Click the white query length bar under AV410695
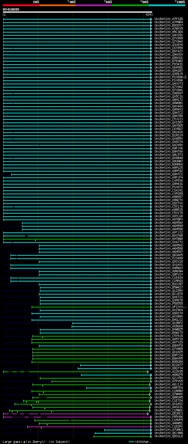 pyautogui.click(x=78, y=12)
